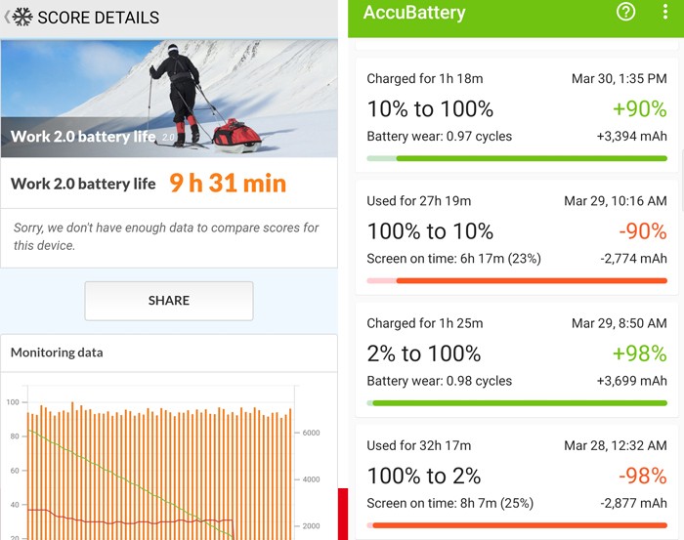Click the green bar under +3,699 mAh
This screenshot has height=540, width=684.
[517, 403]
